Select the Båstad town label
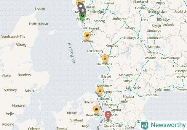Image resolution: width=187 pixels, height=130 pixels. click(x=106, y=76)
